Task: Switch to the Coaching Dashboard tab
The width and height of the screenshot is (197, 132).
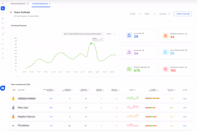Action: pos(40,4)
